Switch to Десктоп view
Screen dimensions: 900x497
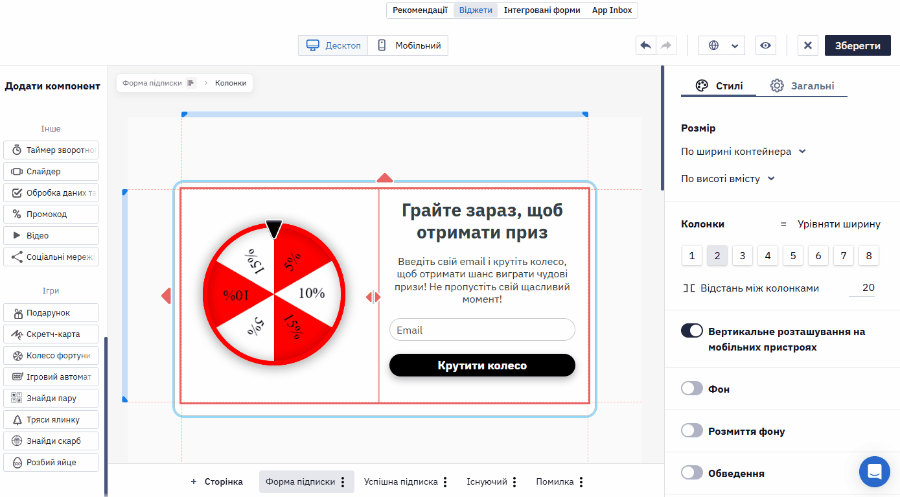(333, 45)
